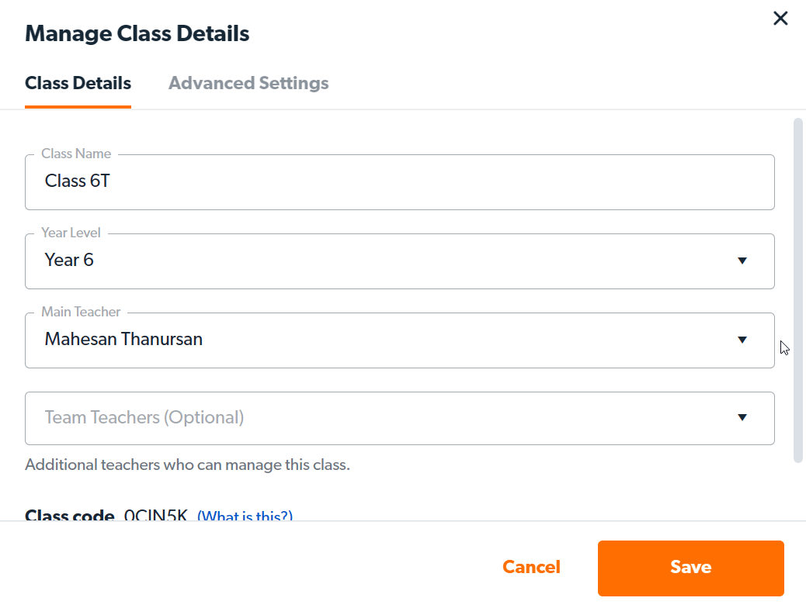806x608 pixels.
Task: Close the Manage Class Details dialog
Action: click(x=780, y=19)
